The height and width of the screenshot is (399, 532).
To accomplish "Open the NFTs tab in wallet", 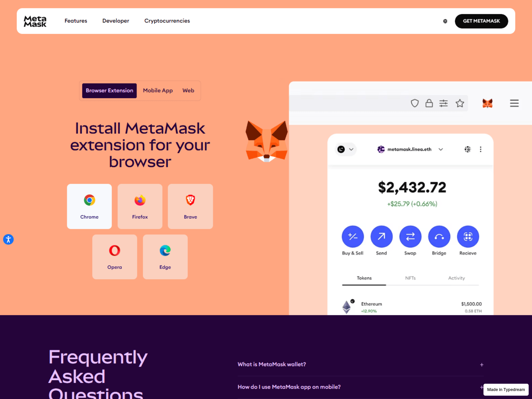I will point(410,278).
